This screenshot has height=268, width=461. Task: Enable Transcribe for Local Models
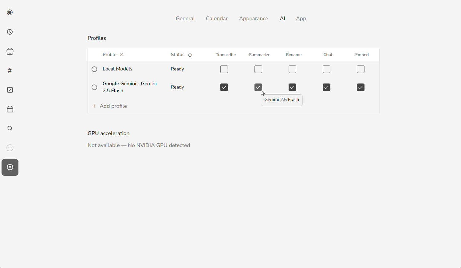(x=224, y=69)
